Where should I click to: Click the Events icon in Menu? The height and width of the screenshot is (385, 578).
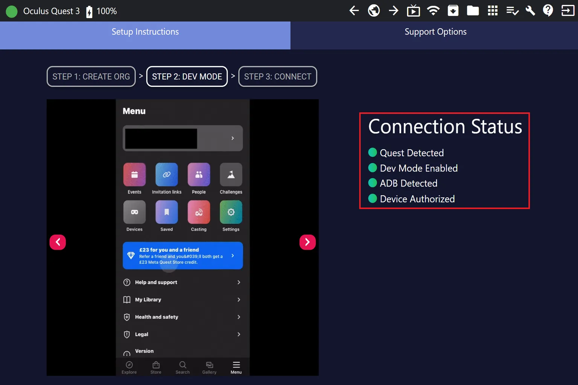click(134, 174)
